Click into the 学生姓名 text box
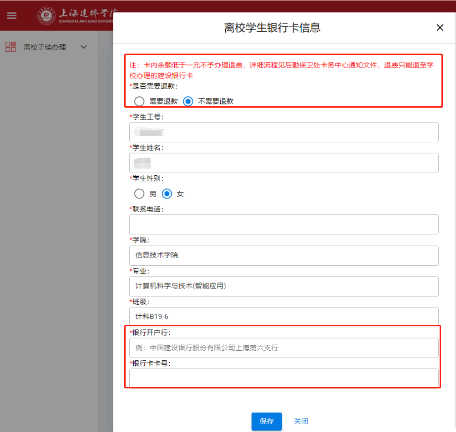Screen dimensions: 456x432 click(284, 163)
